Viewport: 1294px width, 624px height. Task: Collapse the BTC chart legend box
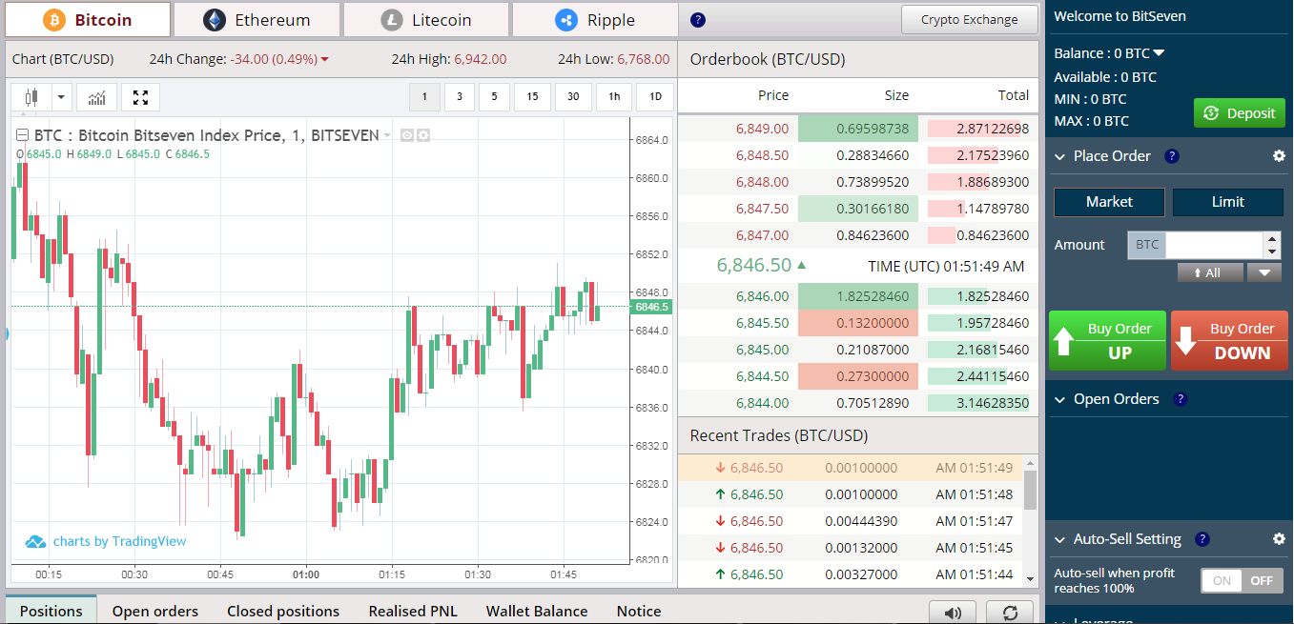click(21, 135)
